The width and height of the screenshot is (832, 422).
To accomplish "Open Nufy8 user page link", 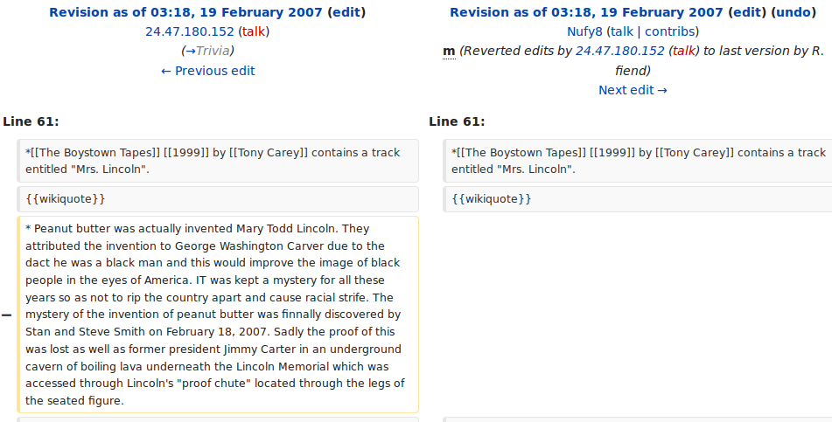I will [x=584, y=31].
